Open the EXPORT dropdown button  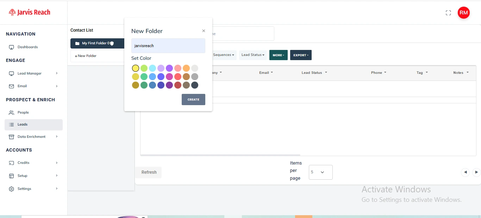pos(301,55)
